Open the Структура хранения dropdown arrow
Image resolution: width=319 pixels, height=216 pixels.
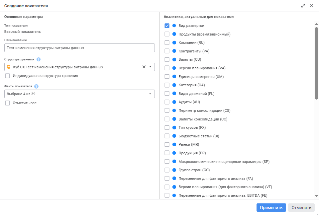(150, 67)
